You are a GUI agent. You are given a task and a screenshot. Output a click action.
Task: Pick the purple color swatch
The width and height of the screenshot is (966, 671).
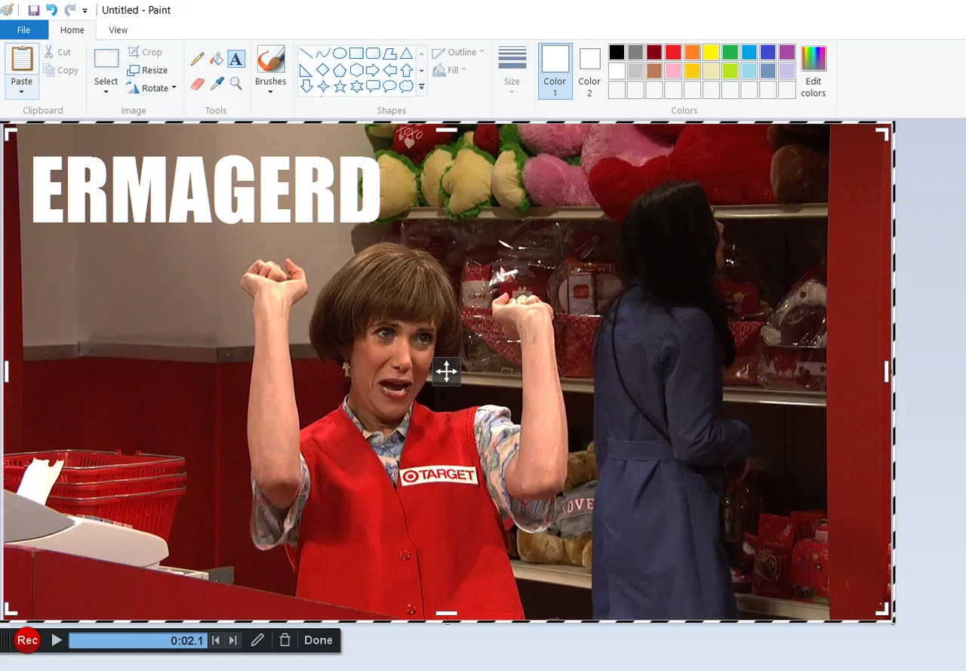click(787, 52)
